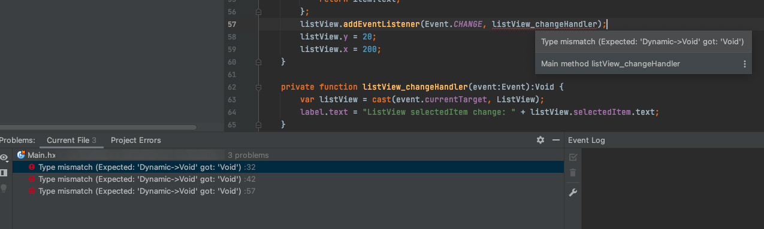This screenshot has height=229, width=764.
Task: Click the quick-fix lightbulb icon
Action: point(4,188)
